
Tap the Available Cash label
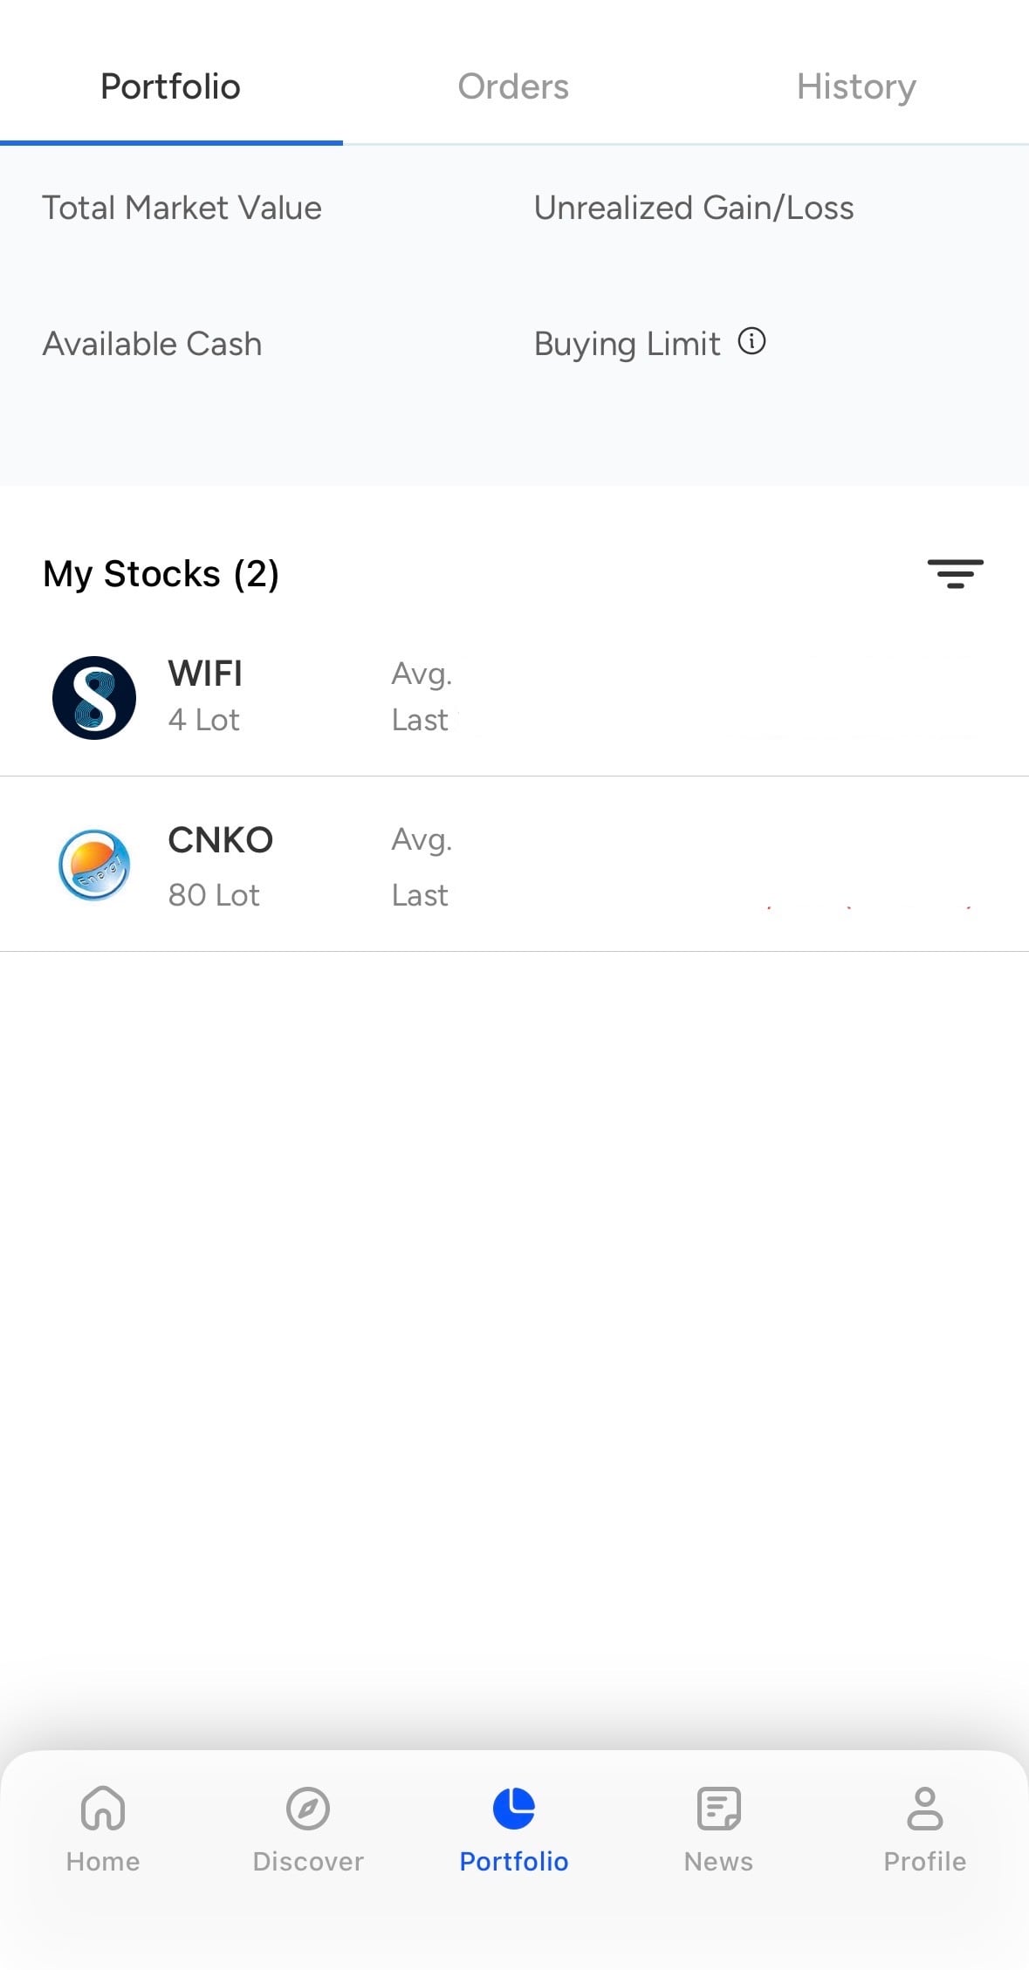pos(152,344)
